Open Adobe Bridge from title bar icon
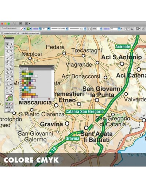Image resolution: width=146 pixels, height=188 pixels. (21, 23)
